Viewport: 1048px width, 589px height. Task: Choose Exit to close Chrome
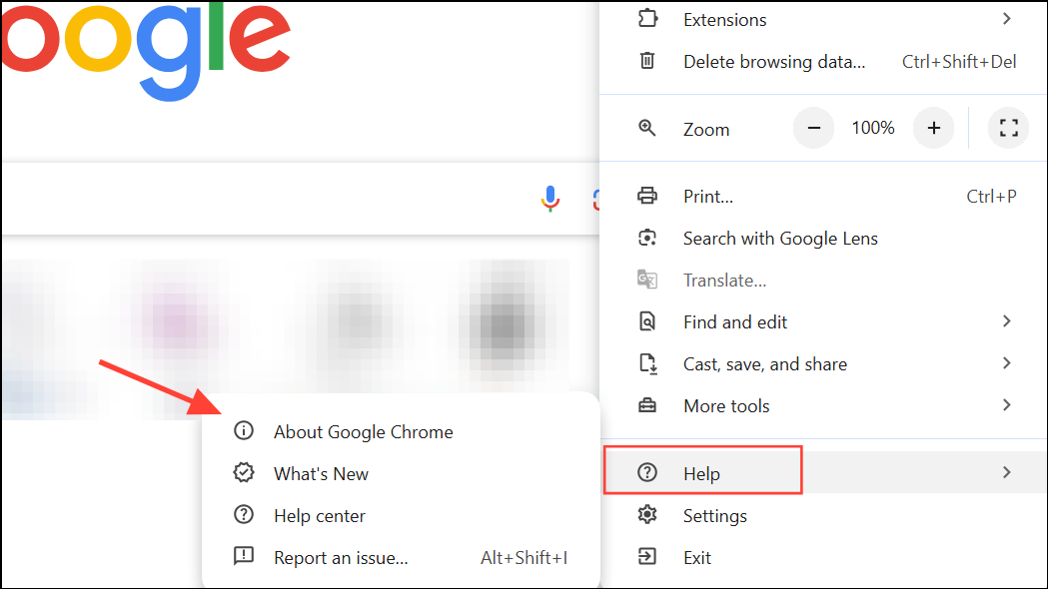[824, 558]
